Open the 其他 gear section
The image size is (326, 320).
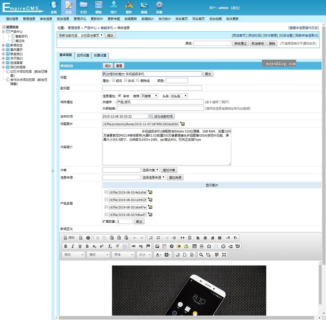point(159,8)
